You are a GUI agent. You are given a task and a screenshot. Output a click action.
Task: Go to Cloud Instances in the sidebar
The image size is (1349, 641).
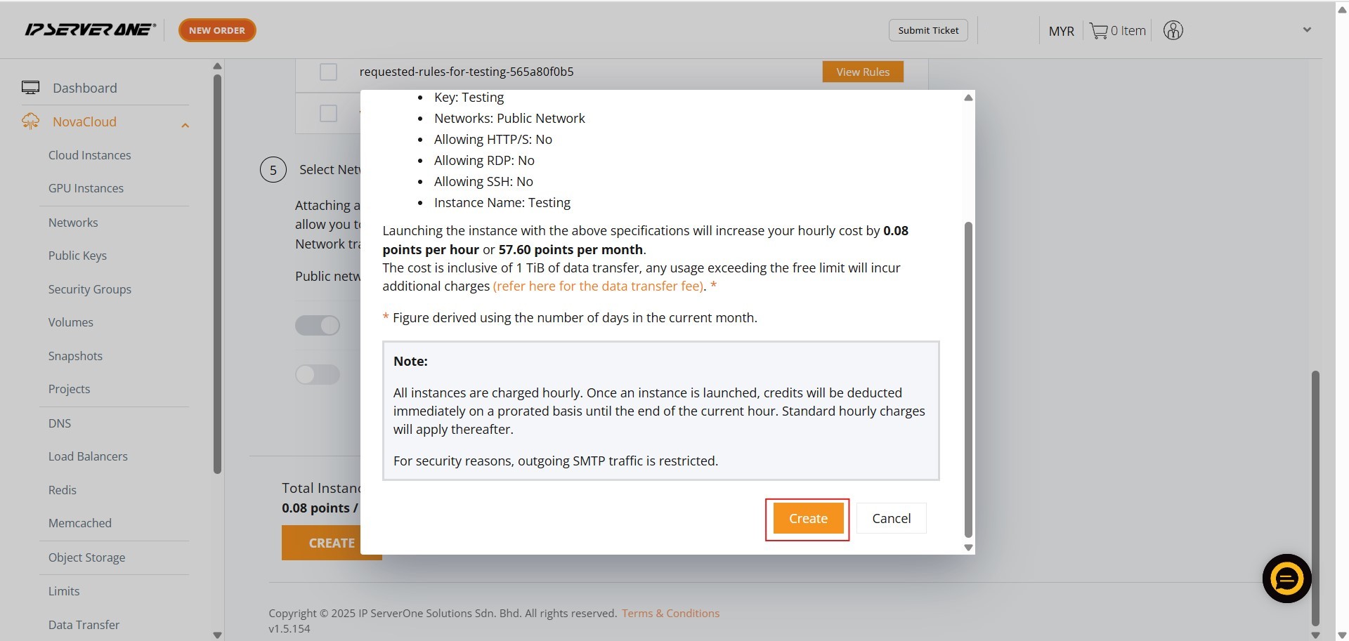pyautogui.click(x=89, y=155)
